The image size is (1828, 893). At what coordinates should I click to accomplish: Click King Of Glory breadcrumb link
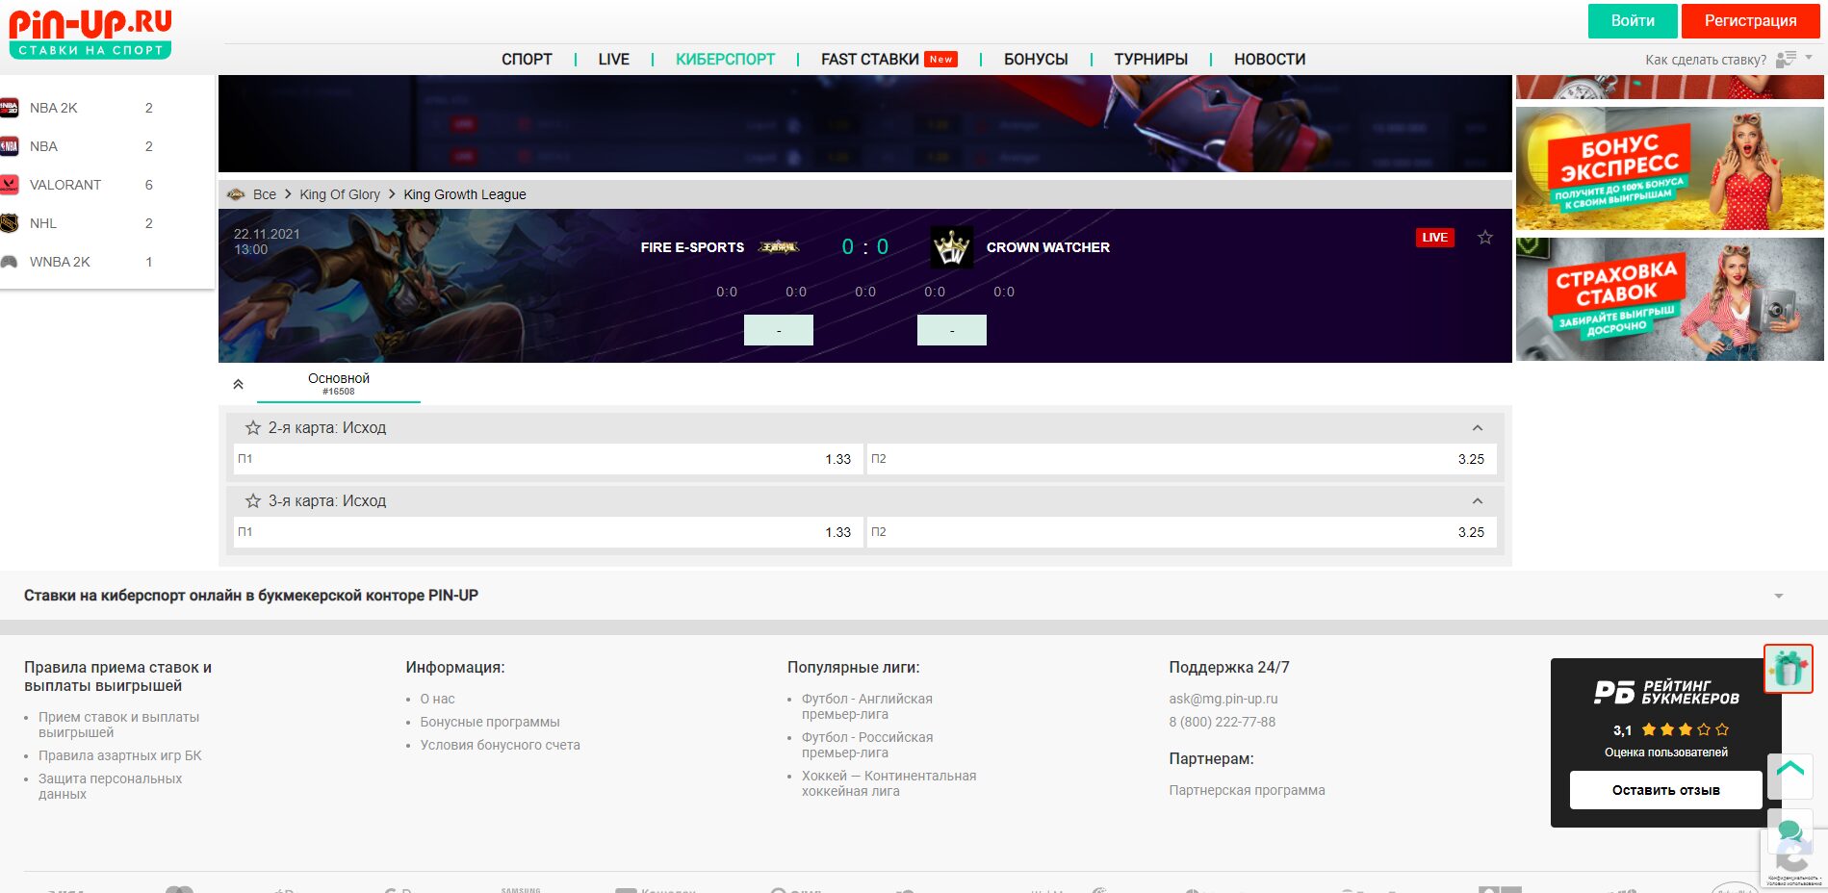[x=340, y=194]
